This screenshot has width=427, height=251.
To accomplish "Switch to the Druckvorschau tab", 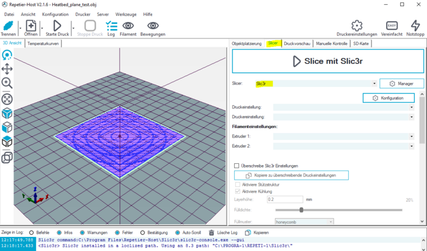I will point(298,44).
